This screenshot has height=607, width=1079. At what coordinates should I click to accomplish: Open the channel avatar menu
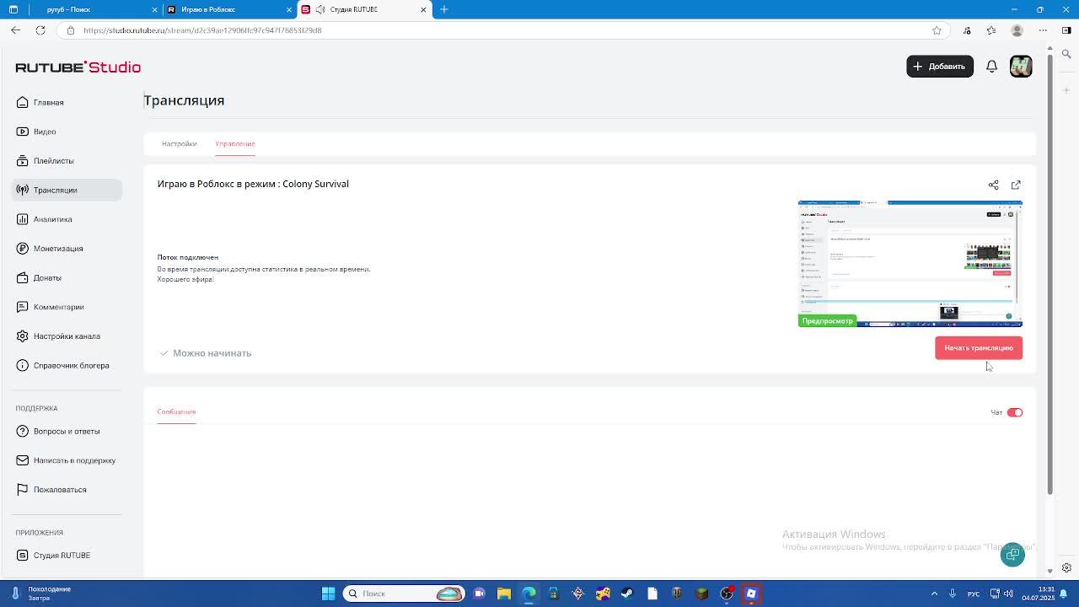(1021, 67)
